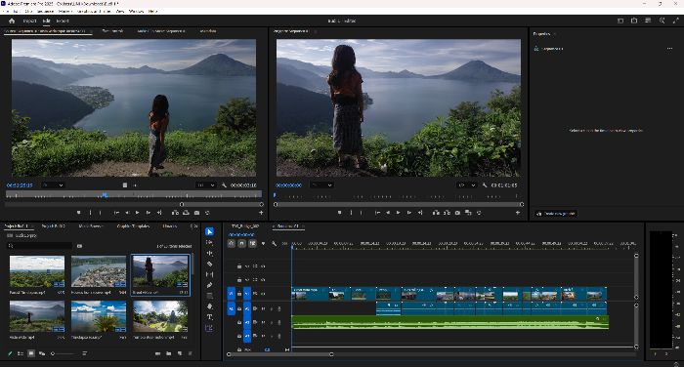Step forward one frame in Source monitor
684x367 pixels.
pos(149,213)
